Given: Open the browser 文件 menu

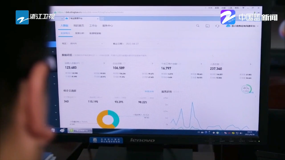Looking at the screenshot, I should [x=210, y=8].
